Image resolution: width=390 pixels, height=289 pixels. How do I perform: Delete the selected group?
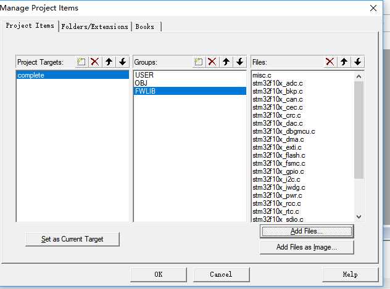tap(212, 62)
